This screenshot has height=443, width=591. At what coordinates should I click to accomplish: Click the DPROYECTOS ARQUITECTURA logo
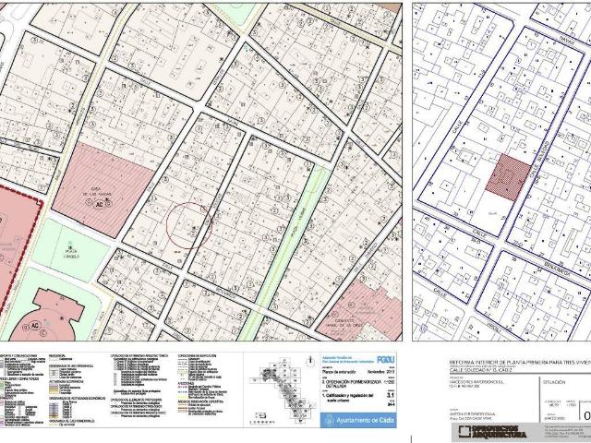492,431
